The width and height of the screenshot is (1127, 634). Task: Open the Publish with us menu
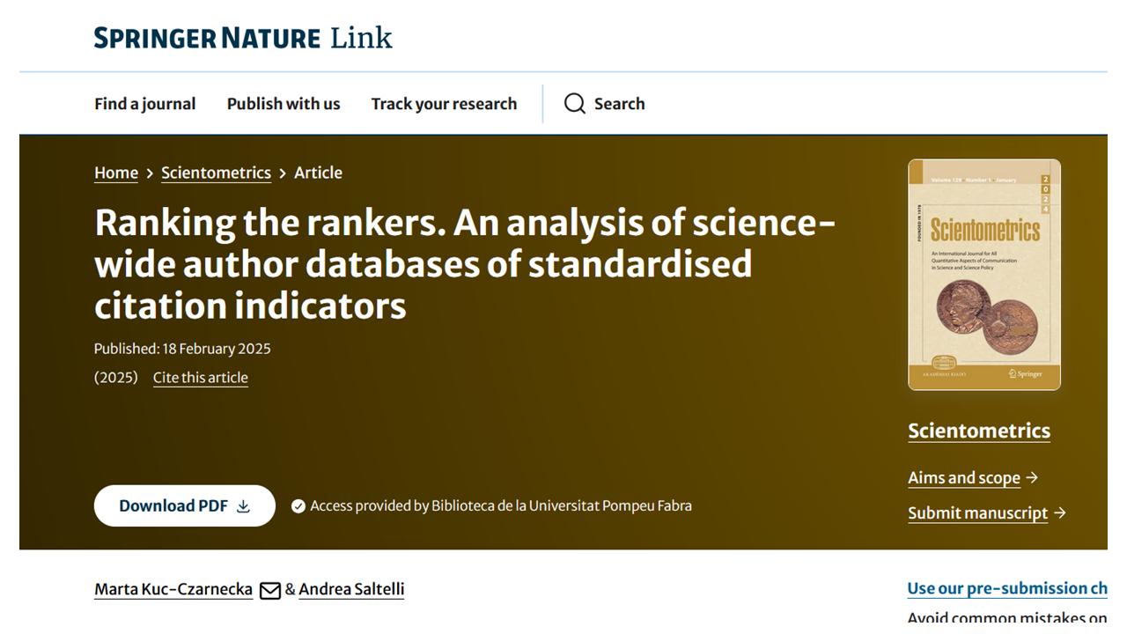click(284, 104)
